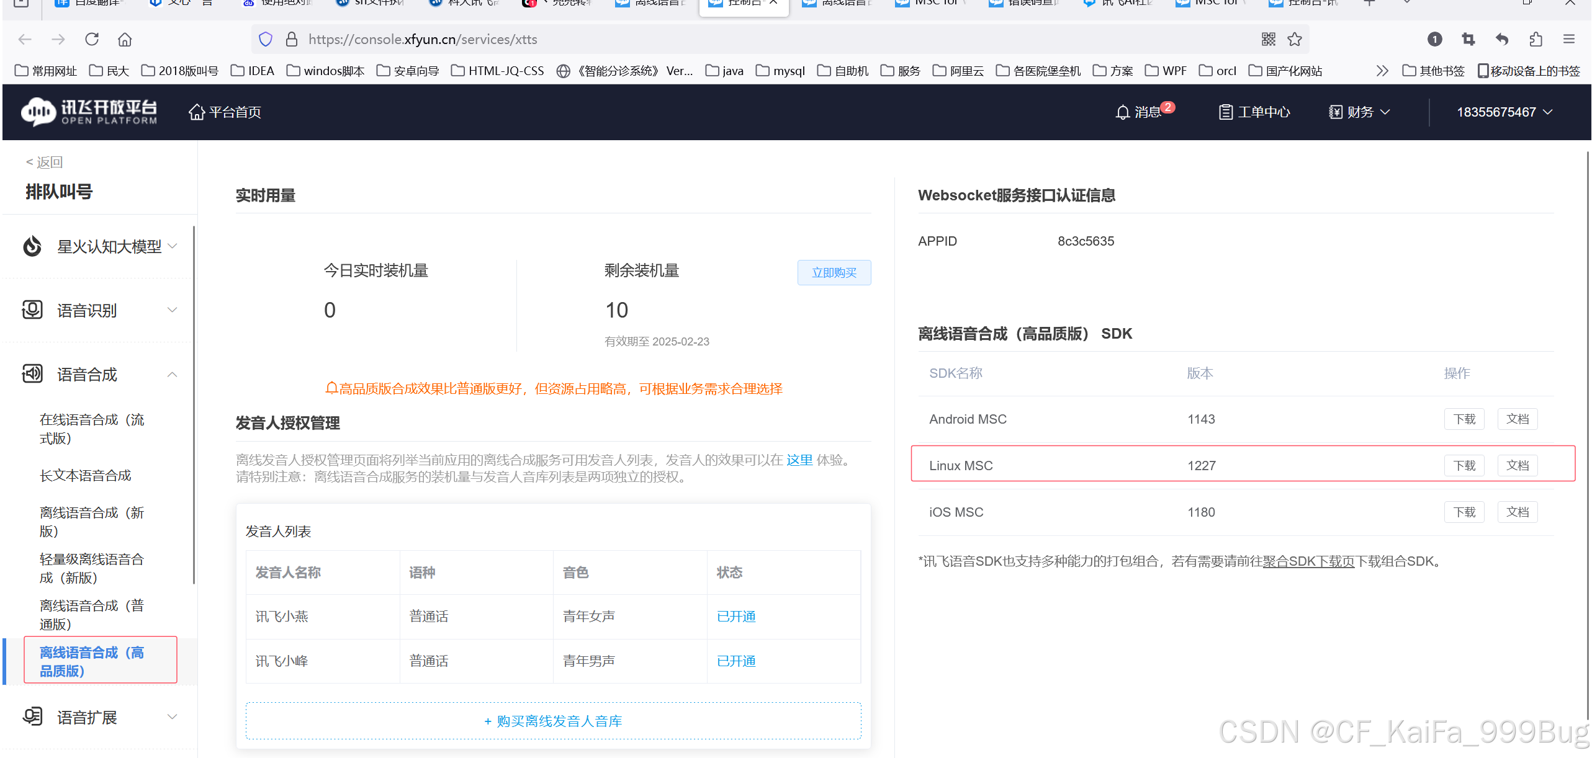Select 在线语音合成（流式版）menu item

(x=93, y=429)
